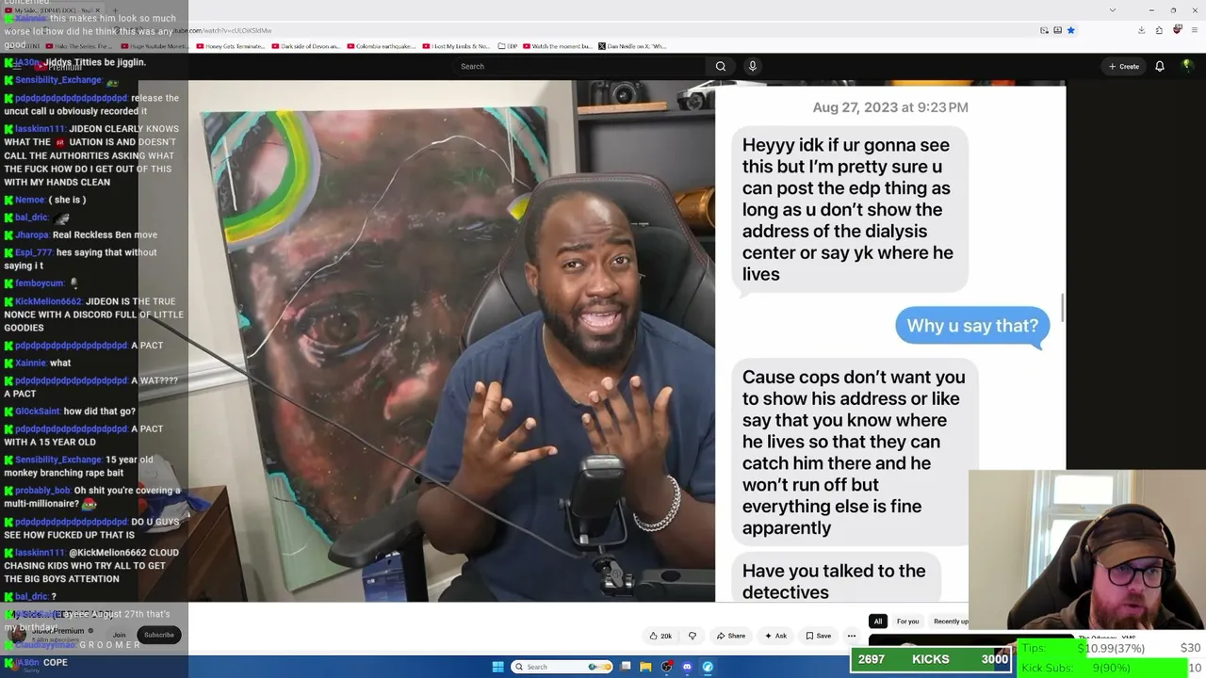The image size is (1206, 678).
Task: Click the YouTube search magnifier button
Action: click(721, 66)
